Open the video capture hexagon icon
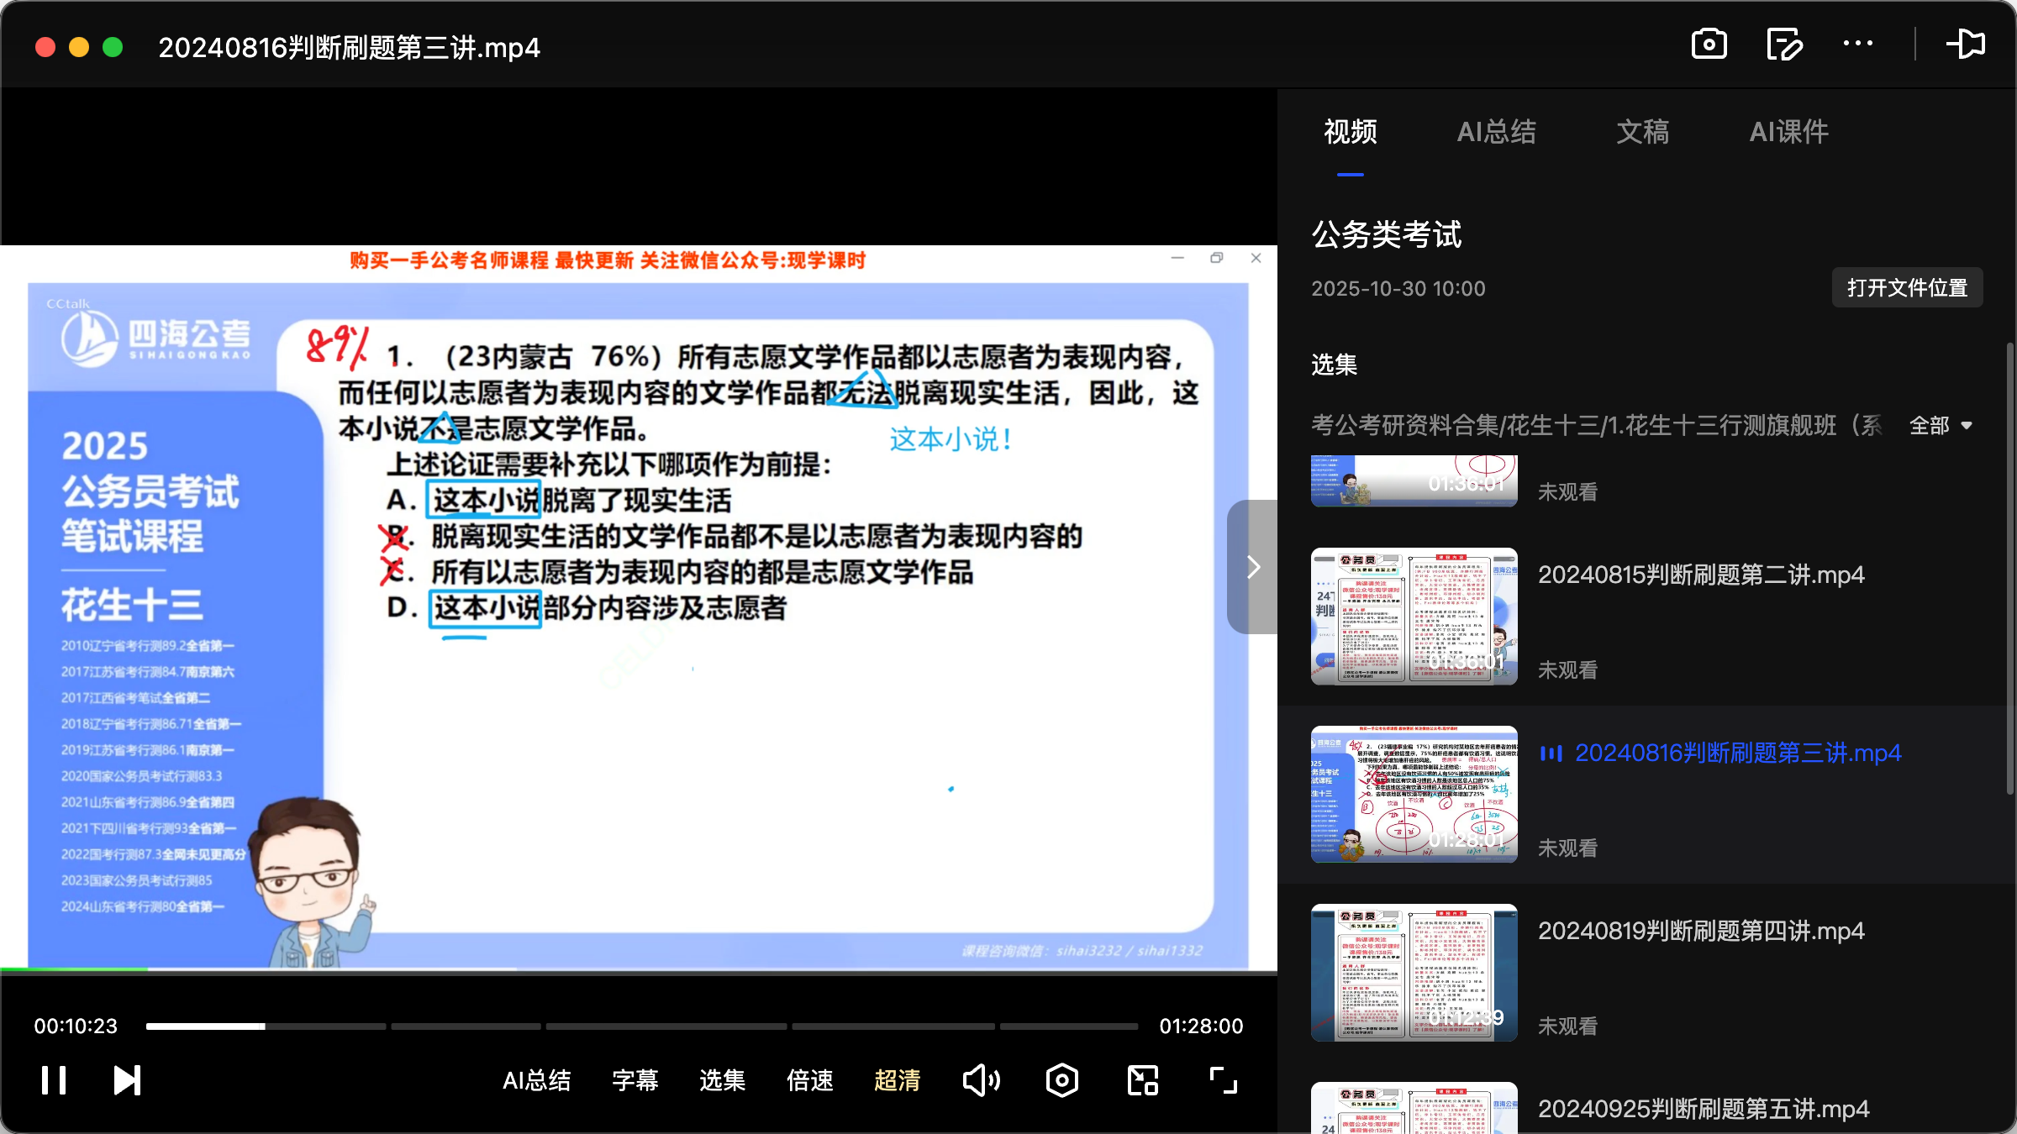This screenshot has width=2017, height=1134. pyautogui.click(x=1061, y=1079)
